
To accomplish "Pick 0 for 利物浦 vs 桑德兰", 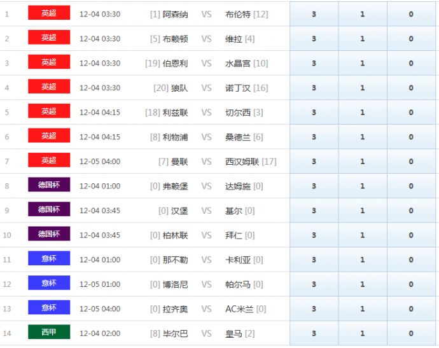I will tap(411, 137).
